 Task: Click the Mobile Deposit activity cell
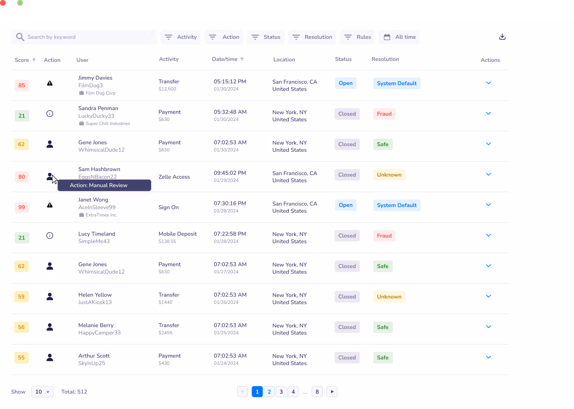click(177, 234)
